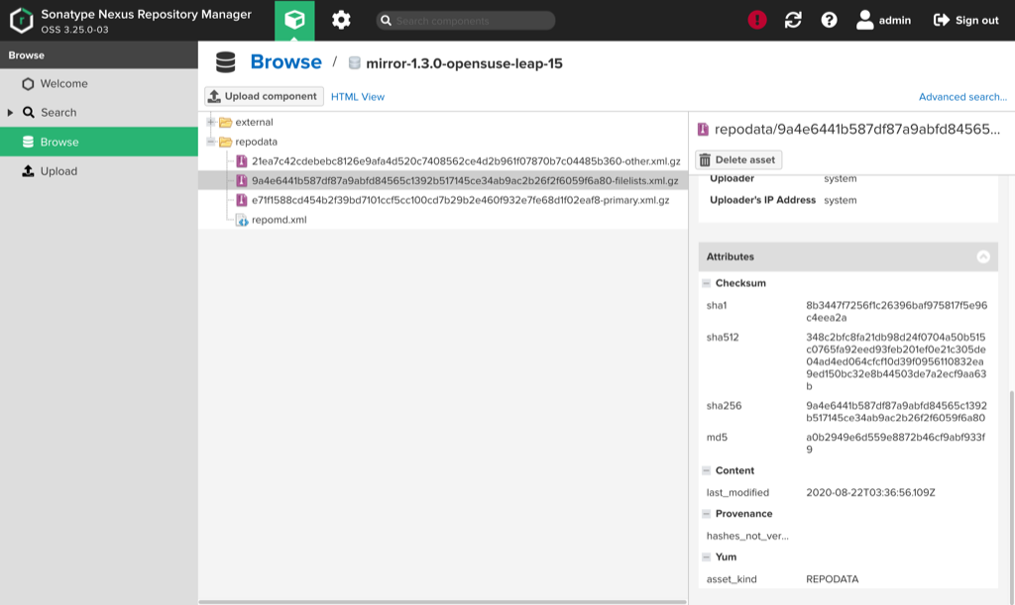Viewport: 1015px width, 605px height.
Task: Click the other.xml.gz file icon
Action: (x=242, y=161)
